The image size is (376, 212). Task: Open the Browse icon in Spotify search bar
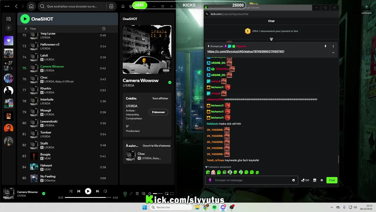[111, 6]
